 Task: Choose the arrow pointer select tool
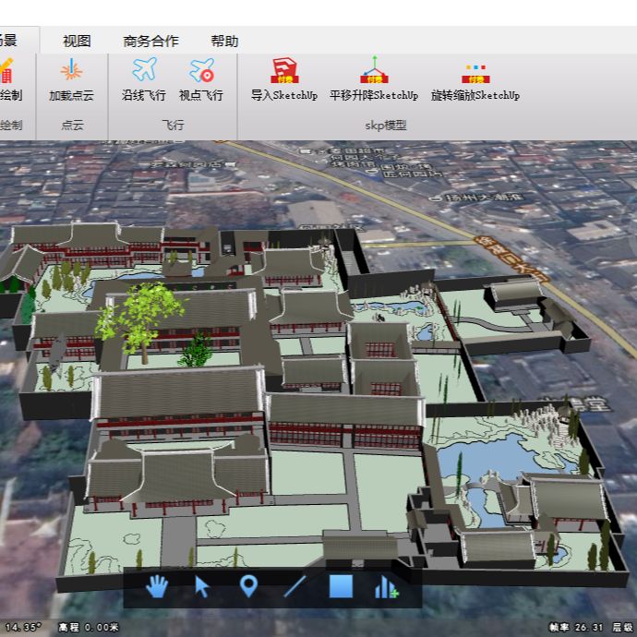point(202,586)
